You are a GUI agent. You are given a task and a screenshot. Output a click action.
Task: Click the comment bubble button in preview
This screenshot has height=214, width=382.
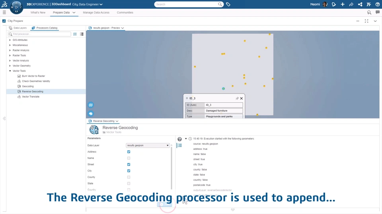[x=91, y=114]
